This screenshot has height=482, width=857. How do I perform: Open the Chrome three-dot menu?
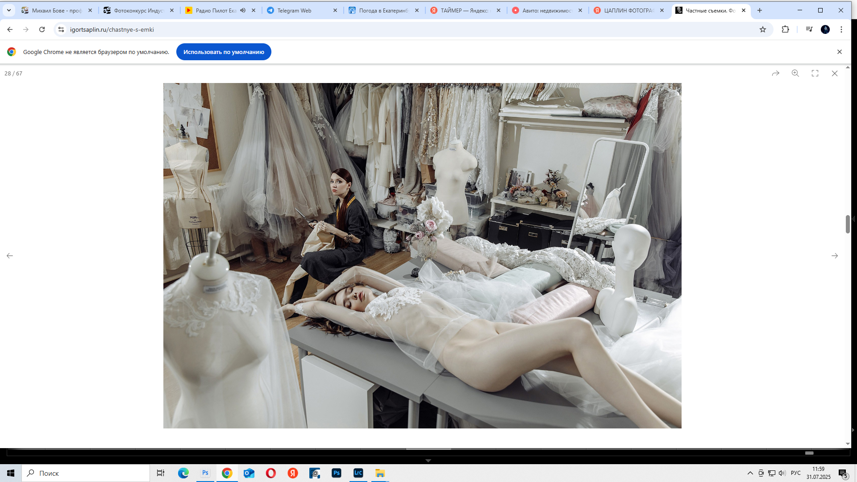[x=841, y=29]
